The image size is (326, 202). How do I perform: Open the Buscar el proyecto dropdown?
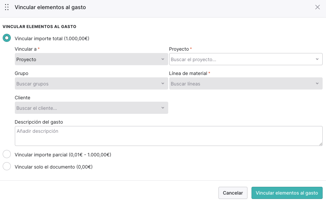246,59
